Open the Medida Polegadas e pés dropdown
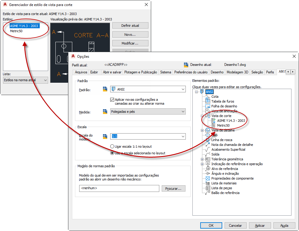The image size is (299, 231). 148,111
